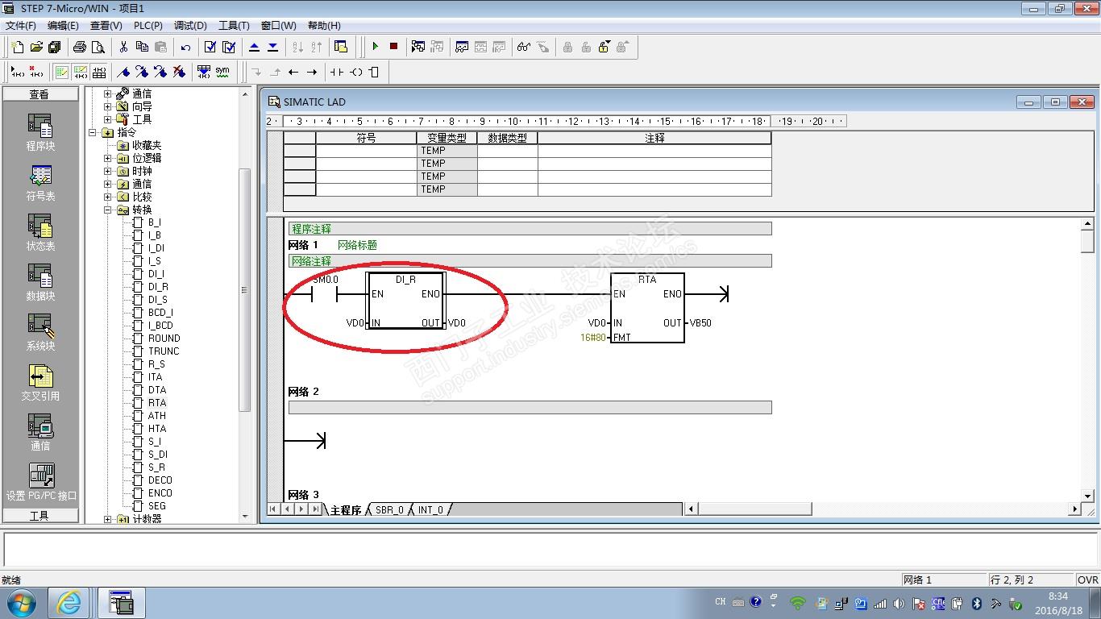Viewport: 1101px width, 619px height.
Task: Click the sym symbol table toolbar icon
Action: click(x=222, y=72)
